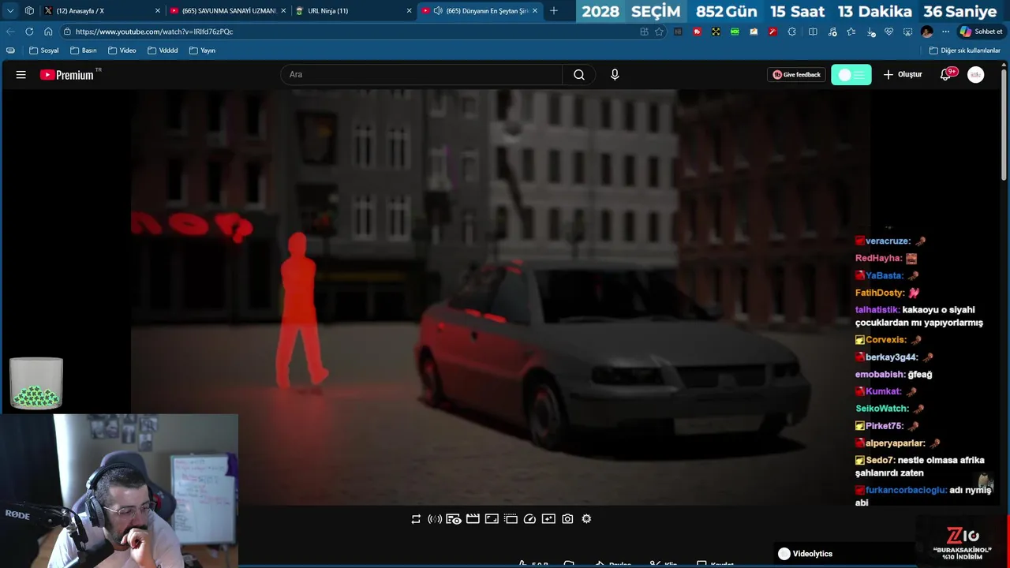Click the video filters sparkle icon
The width and height of the screenshot is (1010, 568).
tap(548, 518)
